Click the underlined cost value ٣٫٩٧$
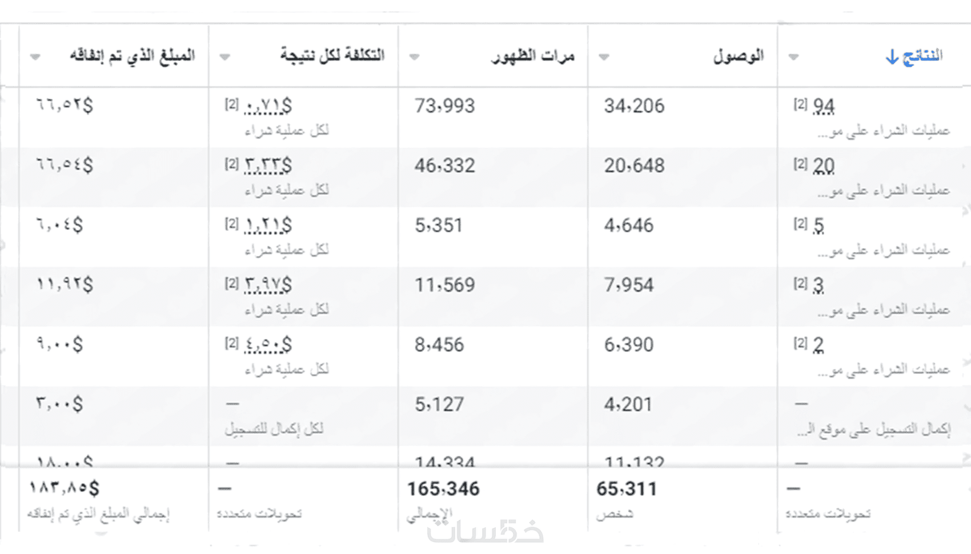 (x=268, y=285)
